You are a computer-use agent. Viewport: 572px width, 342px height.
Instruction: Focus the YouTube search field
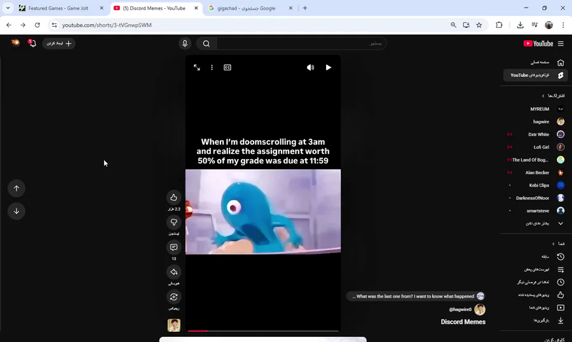pyautogui.click(x=301, y=44)
